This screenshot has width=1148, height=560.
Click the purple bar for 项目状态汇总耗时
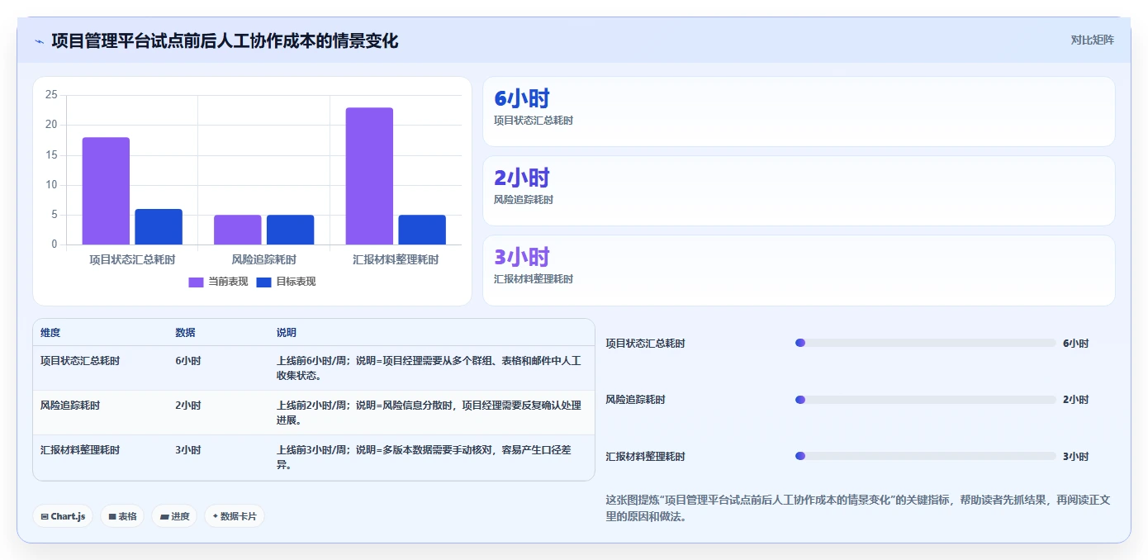pos(106,191)
